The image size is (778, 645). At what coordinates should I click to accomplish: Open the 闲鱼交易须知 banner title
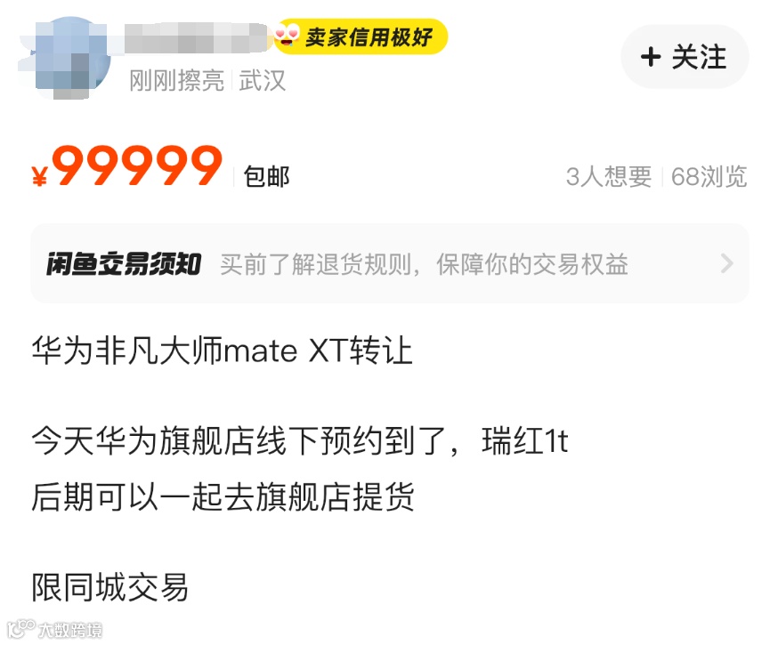[x=124, y=263]
